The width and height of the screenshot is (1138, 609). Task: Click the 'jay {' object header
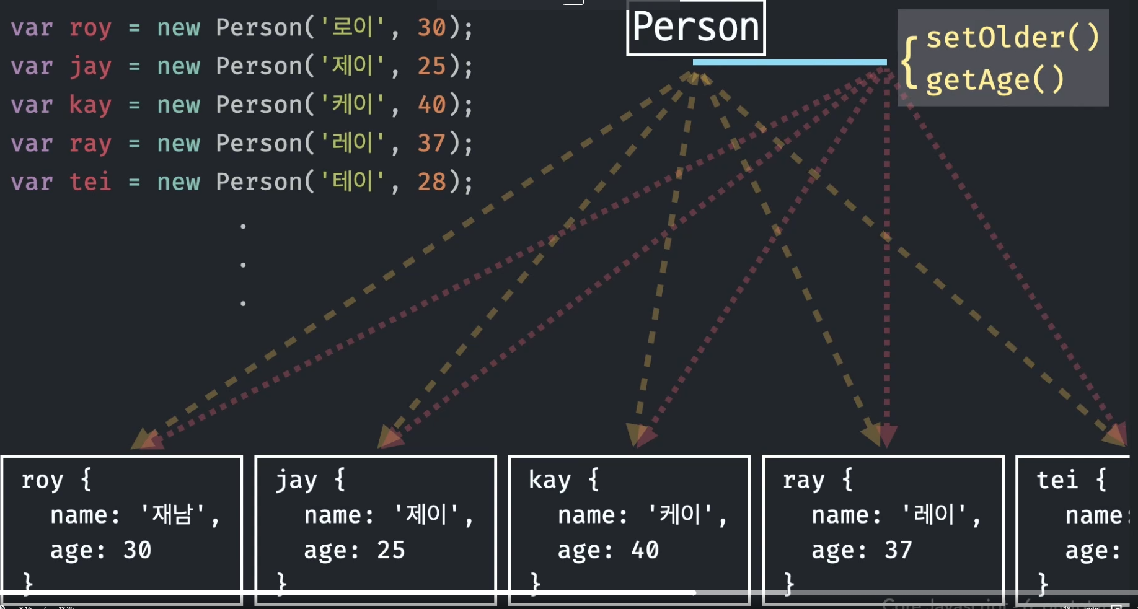tap(310, 480)
